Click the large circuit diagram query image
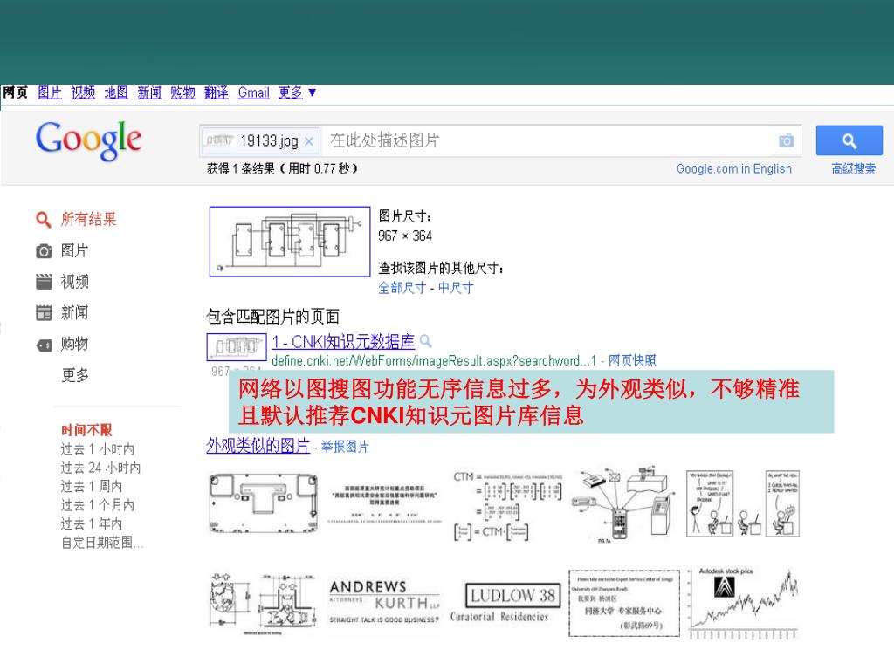Image resolution: width=894 pixels, height=670 pixels. click(x=290, y=242)
